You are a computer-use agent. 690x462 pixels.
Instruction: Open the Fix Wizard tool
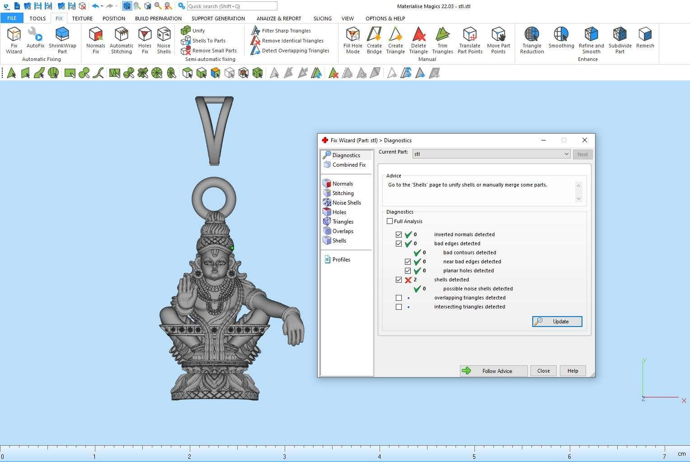14,40
